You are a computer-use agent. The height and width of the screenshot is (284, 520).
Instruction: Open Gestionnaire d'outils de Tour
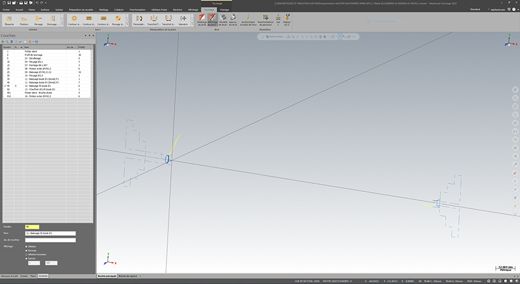click(x=248, y=20)
